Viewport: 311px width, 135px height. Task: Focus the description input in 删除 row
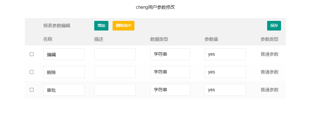tap(115, 72)
